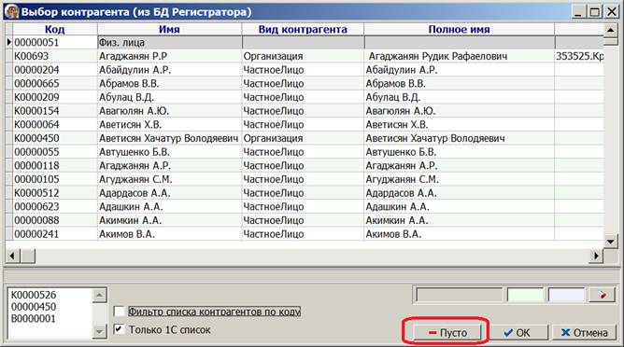Image resolution: width=624 pixels, height=347 pixels.
Task: Click the light lavender input field
Action: [x=566, y=295]
